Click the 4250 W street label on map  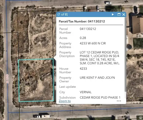[x=7, y=79]
